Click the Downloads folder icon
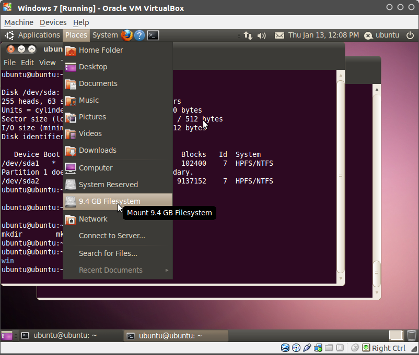 71,151
